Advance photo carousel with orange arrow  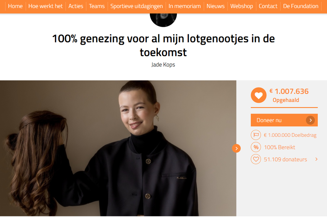click(236, 148)
